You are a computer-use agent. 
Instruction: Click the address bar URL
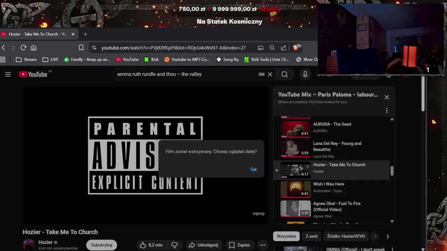coord(174,48)
